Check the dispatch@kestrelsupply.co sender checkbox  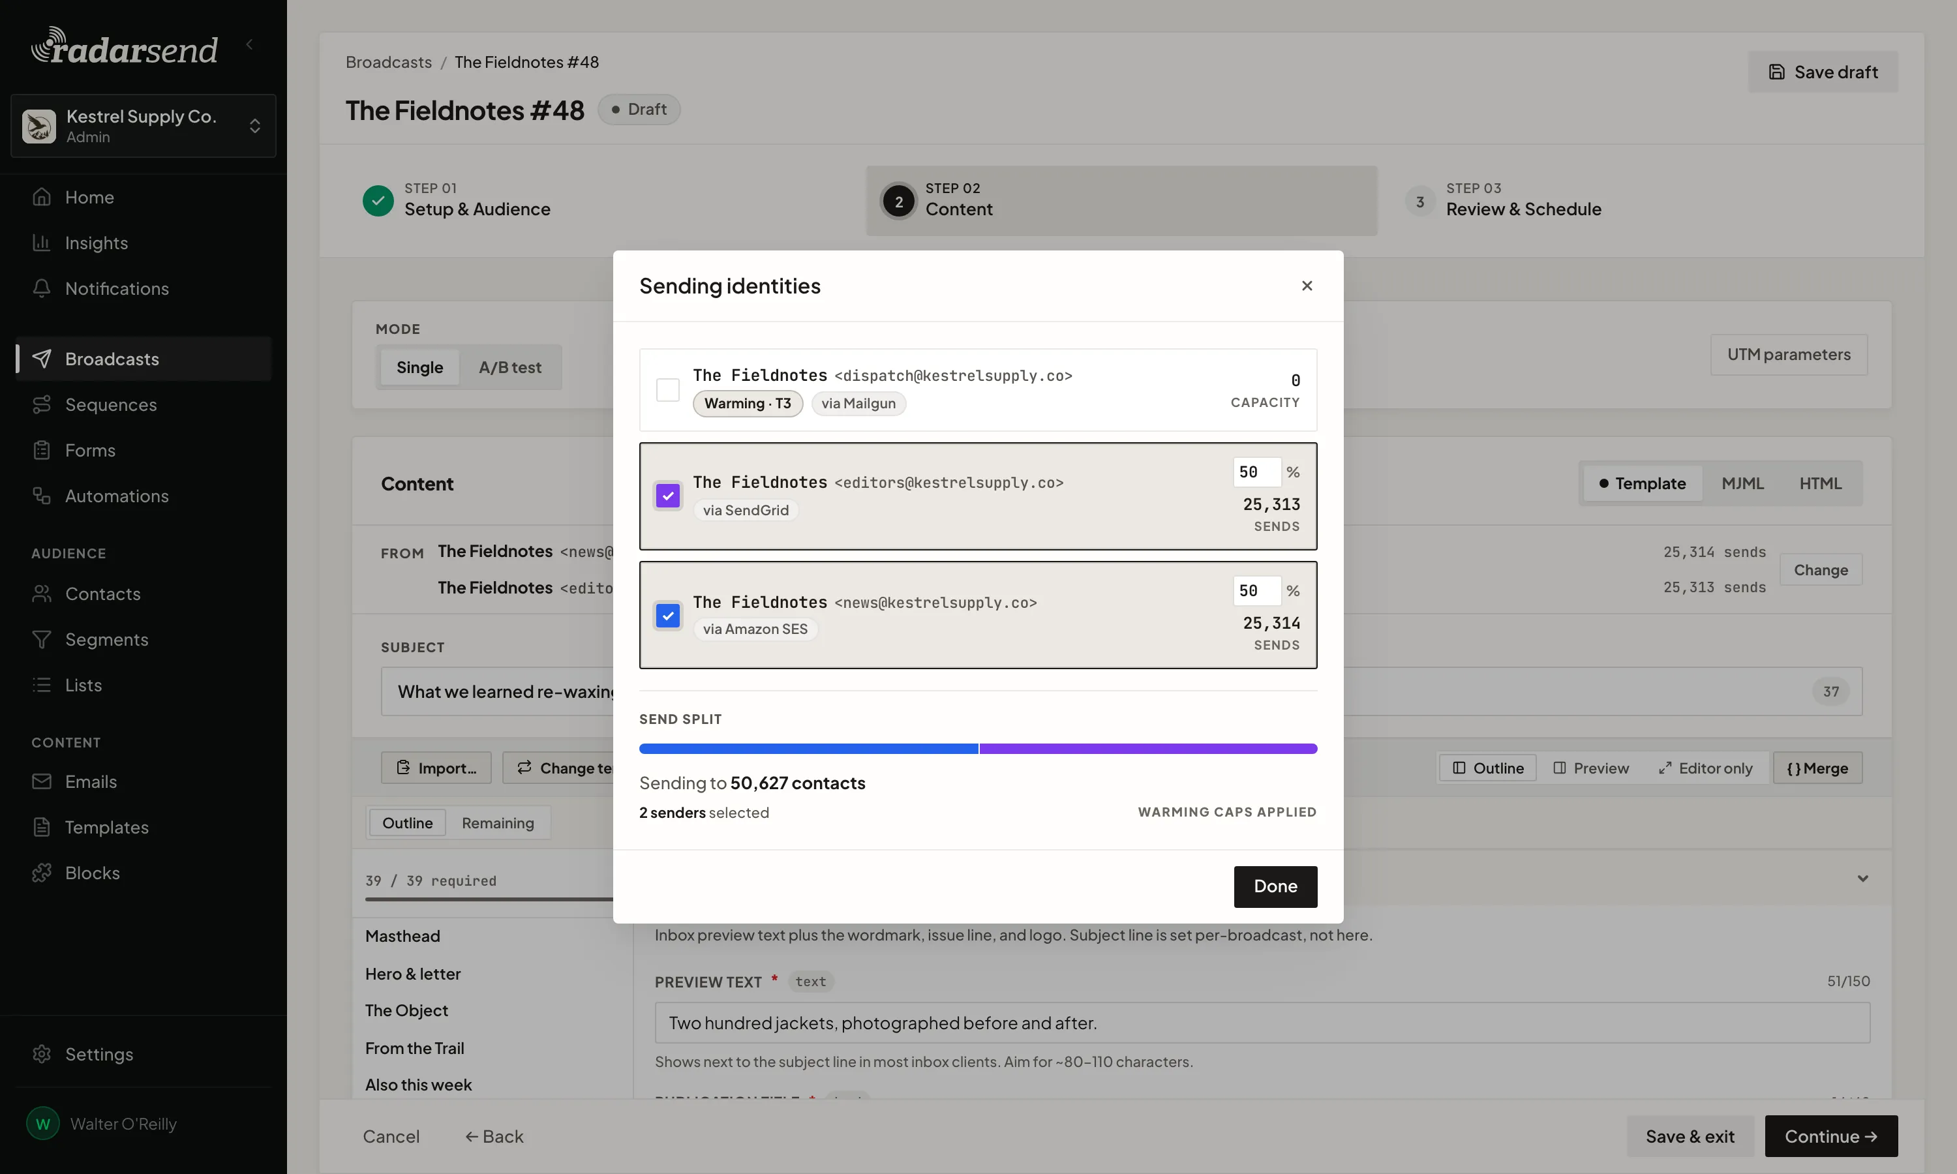click(667, 390)
